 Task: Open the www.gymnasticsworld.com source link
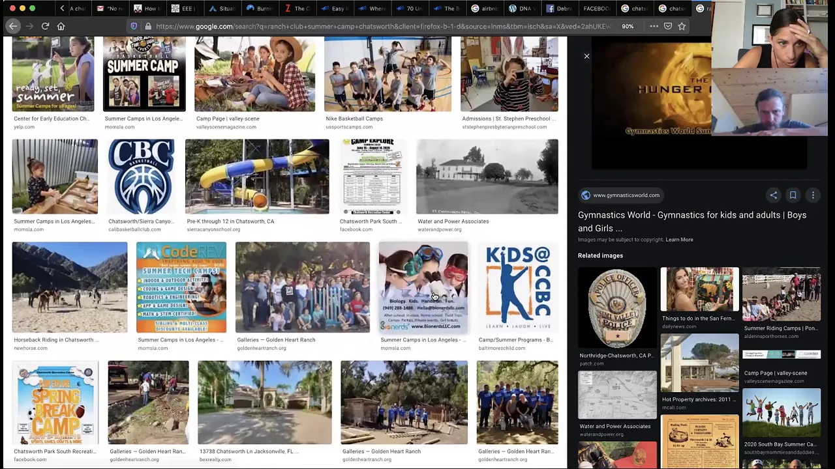[626, 195]
